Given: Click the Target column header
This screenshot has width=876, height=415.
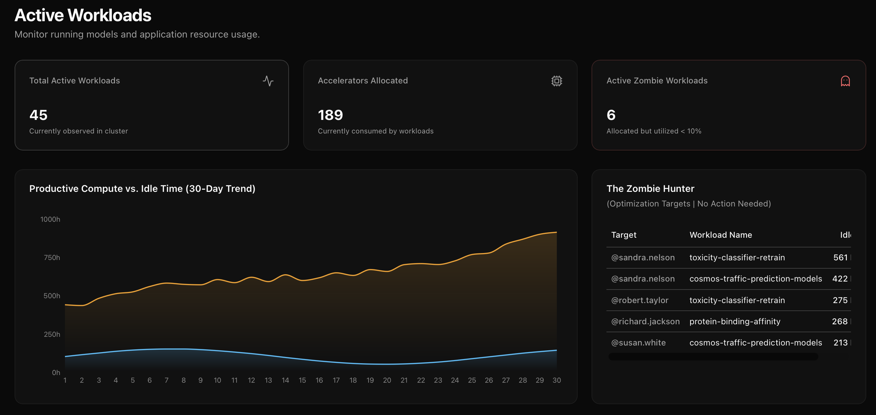Looking at the screenshot, I should [x=624, y=235].
